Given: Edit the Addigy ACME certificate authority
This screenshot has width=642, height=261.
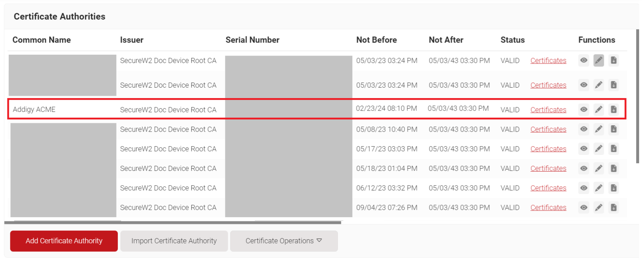Looking at the screenshot, I should (x=599, y=109).
